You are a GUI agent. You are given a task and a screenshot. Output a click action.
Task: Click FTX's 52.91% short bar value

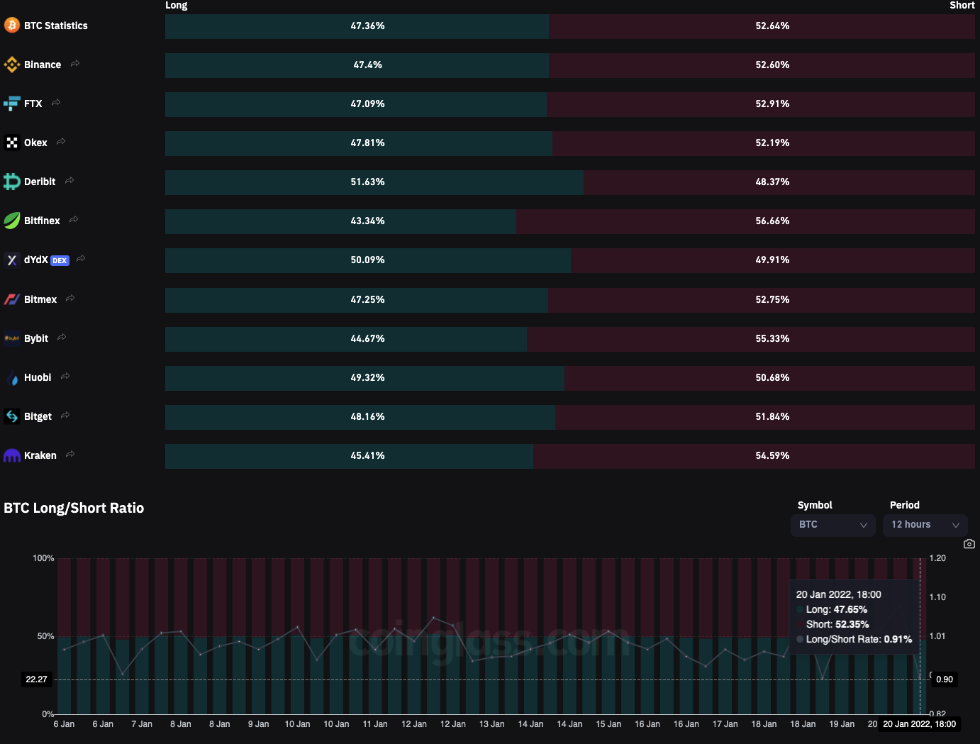(772, 104)
